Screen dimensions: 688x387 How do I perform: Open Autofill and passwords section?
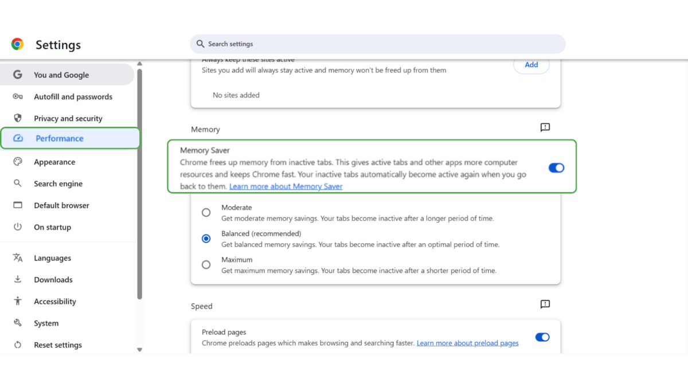click(67, 96)
